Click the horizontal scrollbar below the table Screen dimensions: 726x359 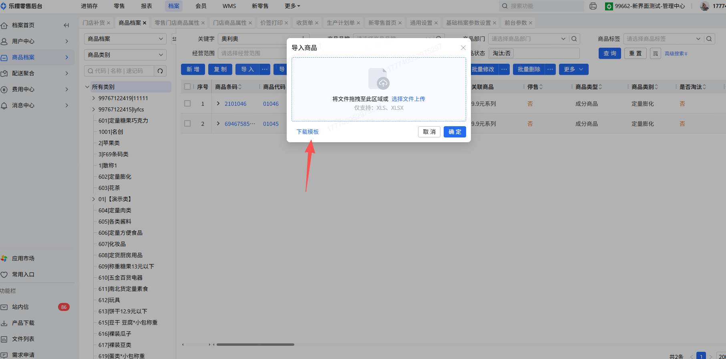click(255, 345)
